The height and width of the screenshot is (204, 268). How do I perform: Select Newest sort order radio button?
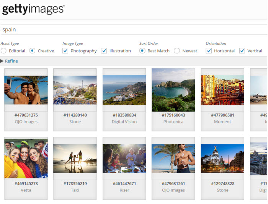(x=177, y=51)
